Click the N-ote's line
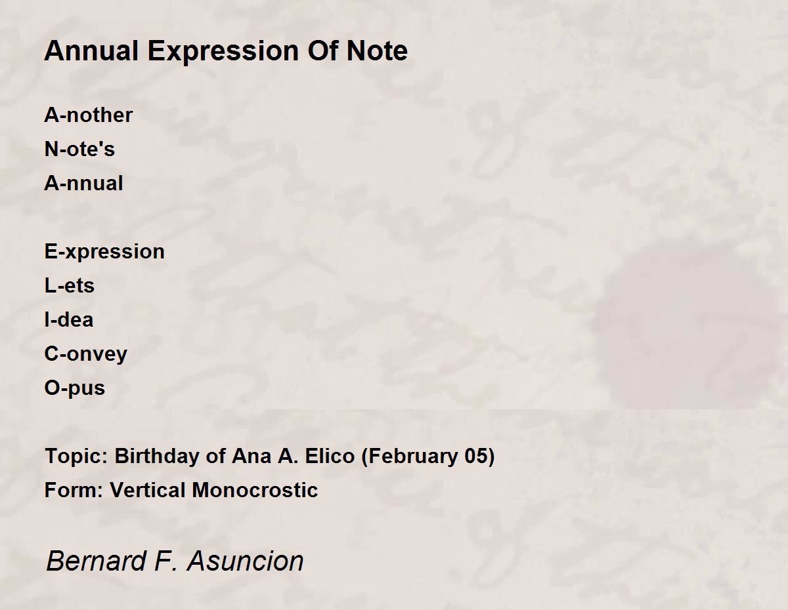This screenshot has height=610, width=788. pos(79,149)
